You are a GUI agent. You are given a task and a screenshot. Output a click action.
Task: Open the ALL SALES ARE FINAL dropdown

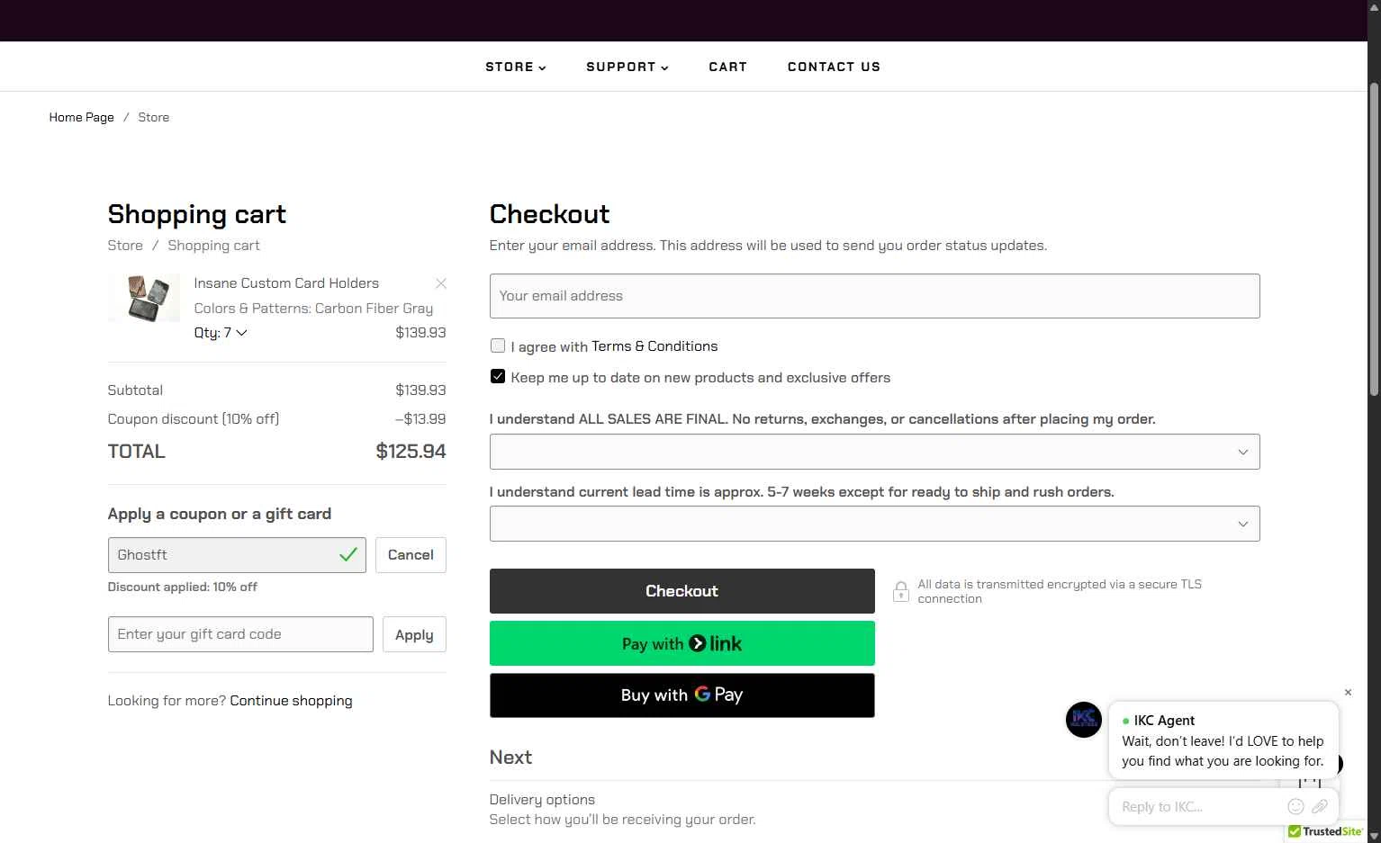coord(874,452)
